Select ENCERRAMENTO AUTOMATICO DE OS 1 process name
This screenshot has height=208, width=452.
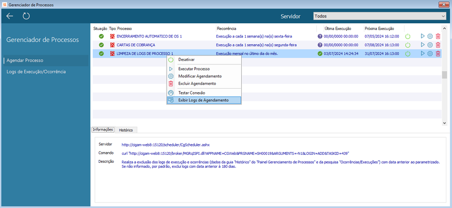pos(149,36)
